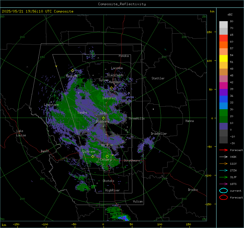
Task: Click the Hanna city label
Action: [x=190, y=121]
